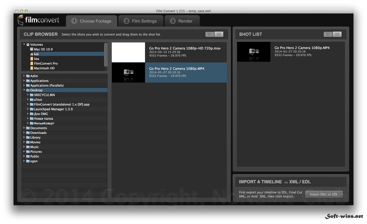
Task: Click the Import XML or EDL button
Action: pos(324,194)
